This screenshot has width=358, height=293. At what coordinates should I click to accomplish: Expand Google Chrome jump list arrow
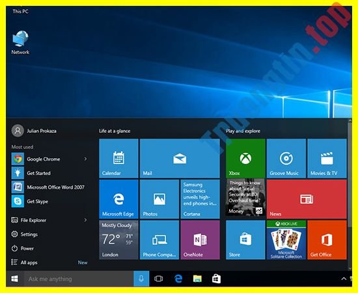click(85, 159)
